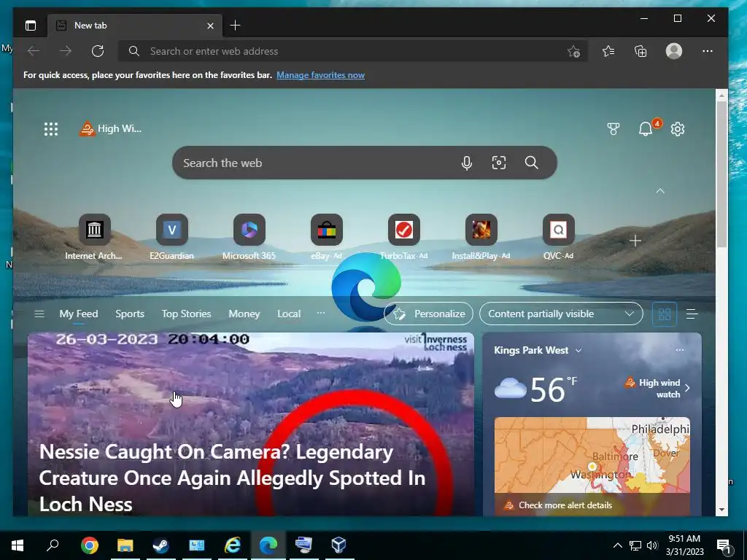Viewport: 747px width, 560px height.
Task: Select the Top Stories tab
Action: (186, 314)
